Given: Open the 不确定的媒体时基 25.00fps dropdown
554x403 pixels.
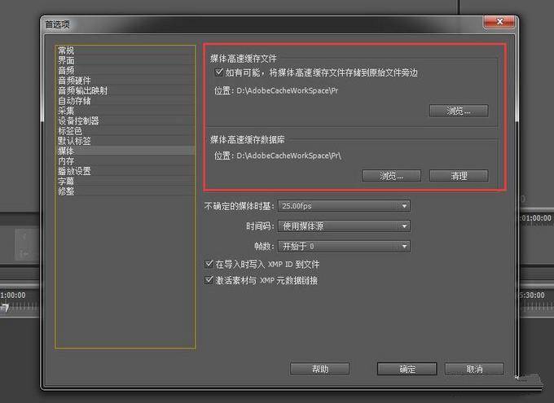Looking at the screenshot, I should pyautogui.click(x=344, y=205).
